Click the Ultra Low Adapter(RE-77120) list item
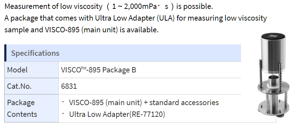Screen dimensions: 298x136 tap(113, 114)
